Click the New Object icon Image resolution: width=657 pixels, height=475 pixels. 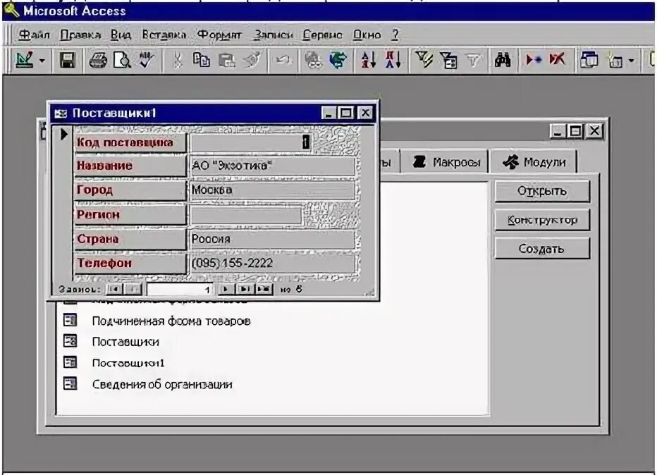coord(615,61)
